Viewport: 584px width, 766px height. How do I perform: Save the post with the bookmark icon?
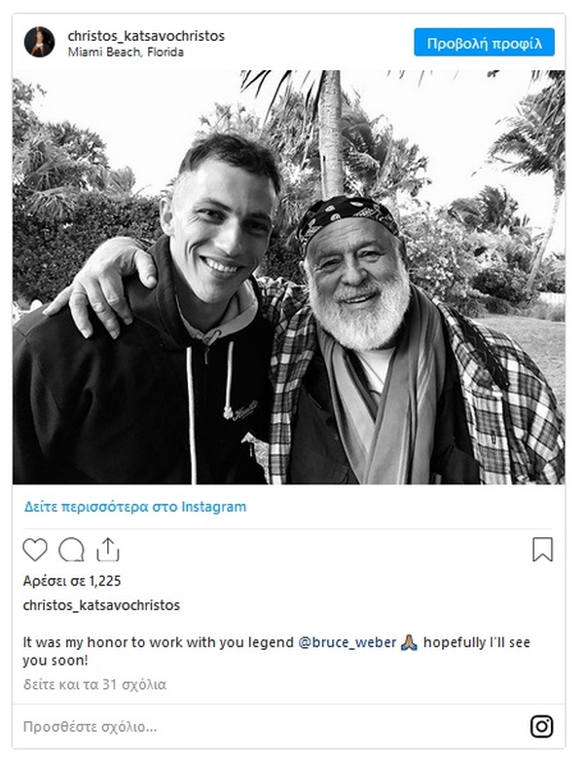click(x=542, y=550)
